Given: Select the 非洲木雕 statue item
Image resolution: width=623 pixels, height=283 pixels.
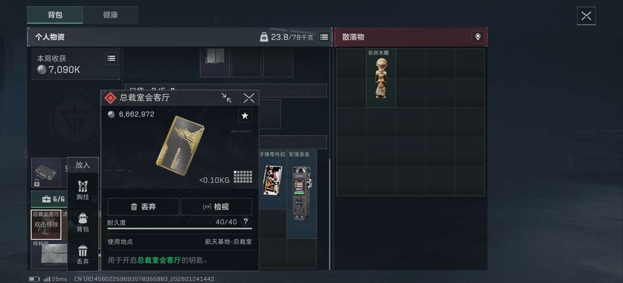Looking at the screenshot, I should (x=381, y=78).
